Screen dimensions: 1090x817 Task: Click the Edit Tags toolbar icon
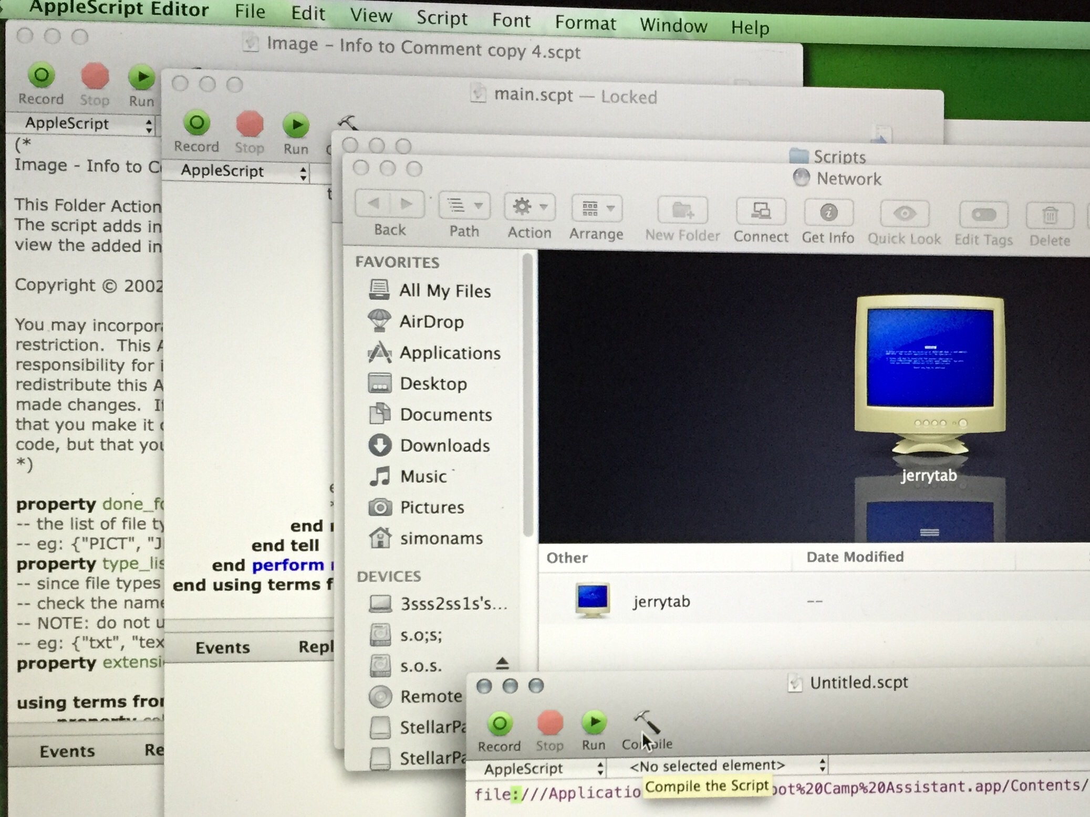click(x=983, y=215)
